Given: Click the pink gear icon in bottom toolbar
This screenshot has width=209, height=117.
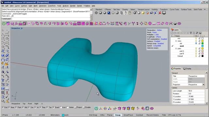Looking at the screenshot, I should click(152, 109).
